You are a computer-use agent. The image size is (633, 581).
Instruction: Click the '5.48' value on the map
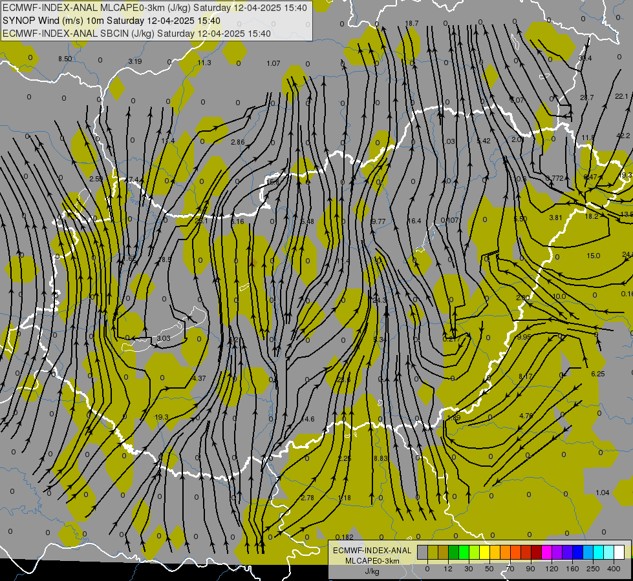pyautogui.click(x=307, y=221)
